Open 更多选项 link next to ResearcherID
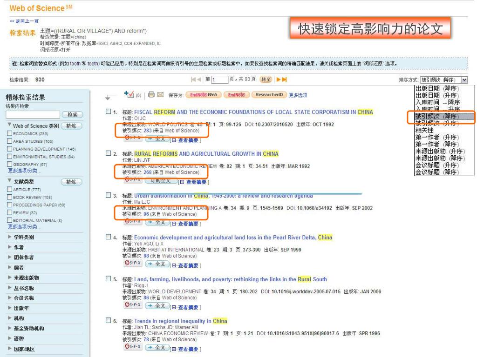The height and width of the screenshot is (357, 477). coord(298,95)
